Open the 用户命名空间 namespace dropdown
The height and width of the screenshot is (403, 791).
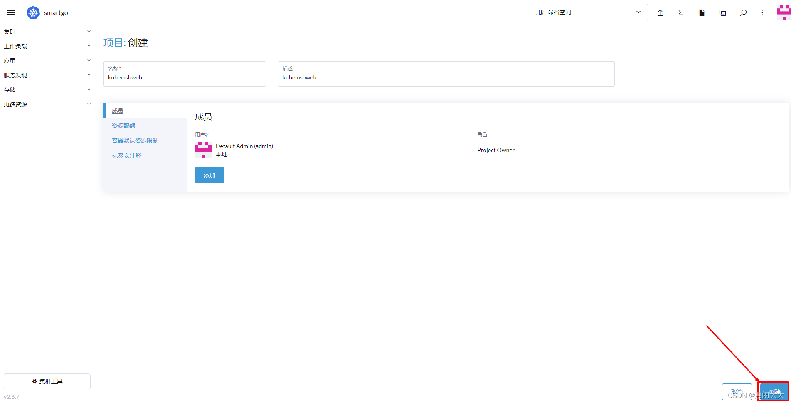click(x=589, y=12)
